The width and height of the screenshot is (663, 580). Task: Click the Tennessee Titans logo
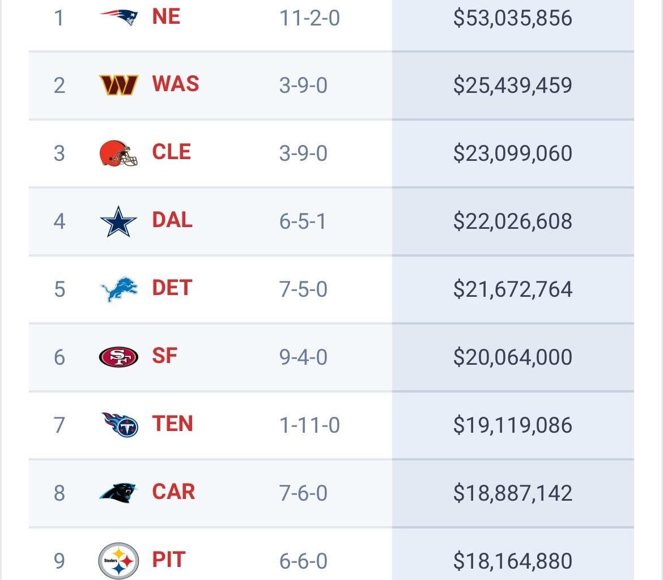[x=120, y=425]
